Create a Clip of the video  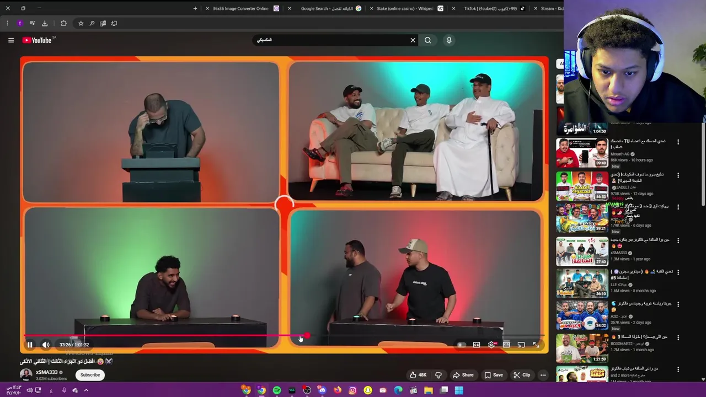coord(522,375)
